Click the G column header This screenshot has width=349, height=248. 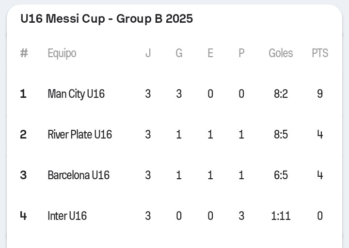[179, 53]
